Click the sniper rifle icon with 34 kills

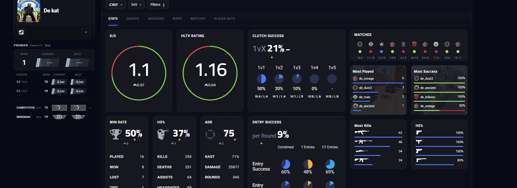[x=362, y=151]
